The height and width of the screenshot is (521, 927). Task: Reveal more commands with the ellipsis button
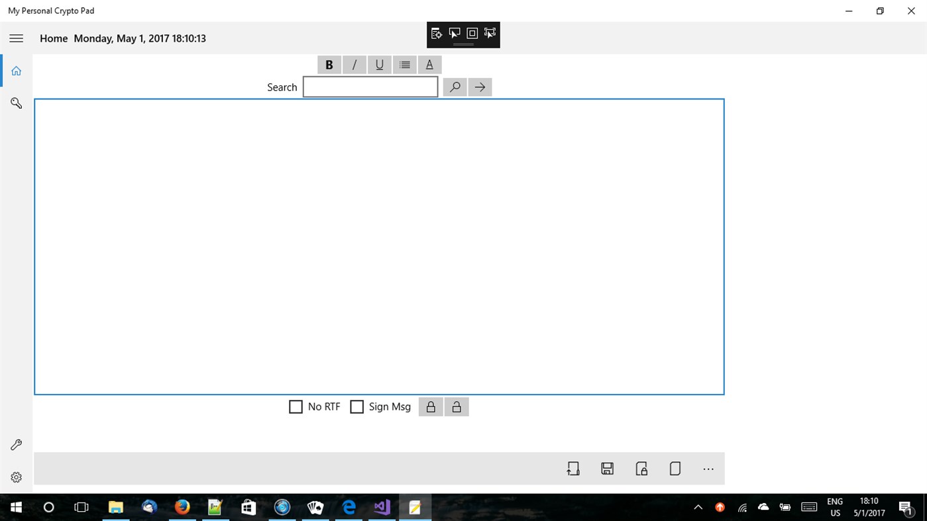pos(708,469)
